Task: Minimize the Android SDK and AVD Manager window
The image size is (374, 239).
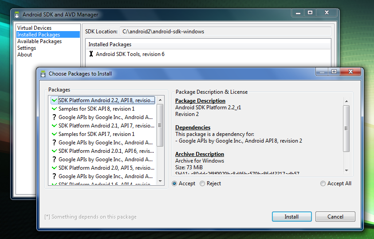Action: click(x=298, y=13)
